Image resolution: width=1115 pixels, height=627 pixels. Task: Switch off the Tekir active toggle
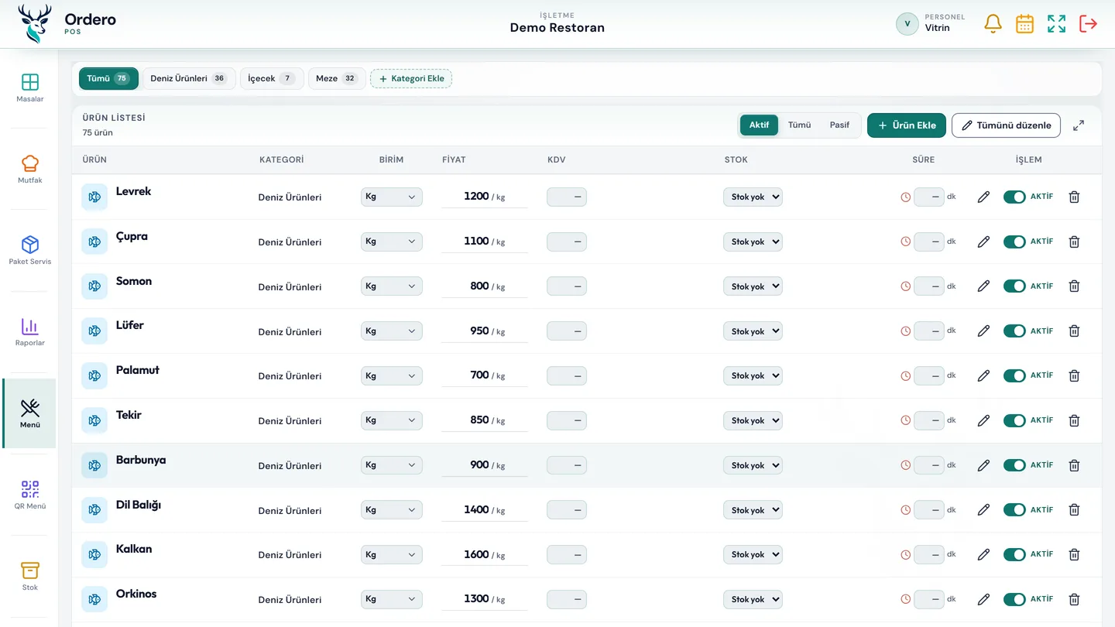[x=1014, y=420]
